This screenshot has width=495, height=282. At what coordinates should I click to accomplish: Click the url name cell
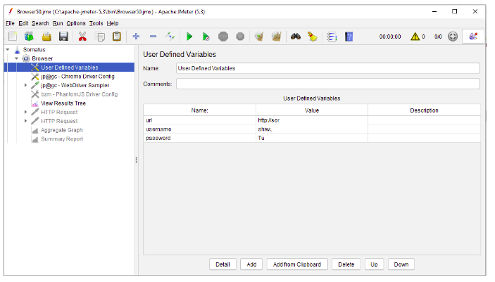pyautogui.click(x=199, y=120)
